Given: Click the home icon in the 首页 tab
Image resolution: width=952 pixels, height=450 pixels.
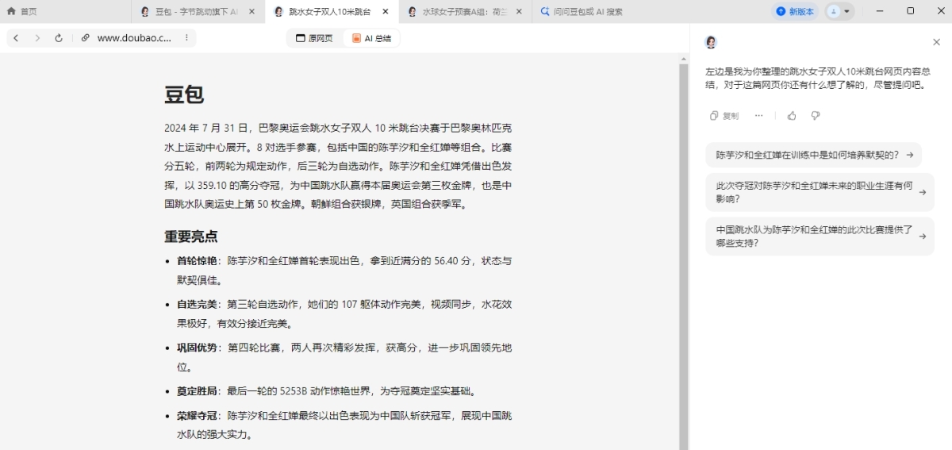Looking at the screenshot, I should click(x=11, y=11).
